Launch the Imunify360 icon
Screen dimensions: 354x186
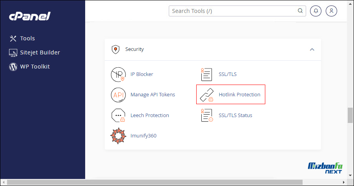click(118, 136)
